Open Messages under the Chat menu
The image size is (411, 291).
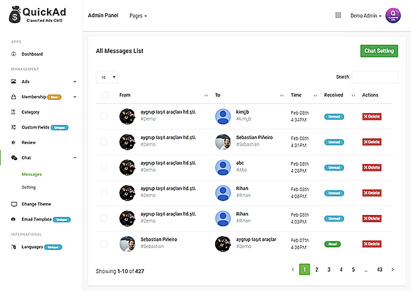pos(32,174)
